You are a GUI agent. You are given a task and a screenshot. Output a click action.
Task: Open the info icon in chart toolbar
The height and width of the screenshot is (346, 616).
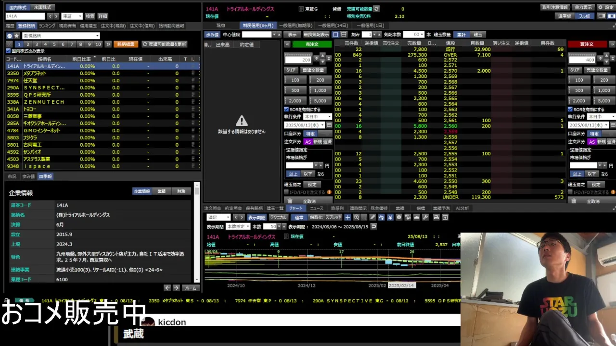click(x=399, y=217)
